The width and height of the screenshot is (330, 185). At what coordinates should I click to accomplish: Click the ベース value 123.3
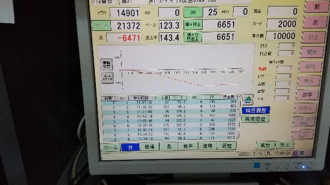(169, 25)
